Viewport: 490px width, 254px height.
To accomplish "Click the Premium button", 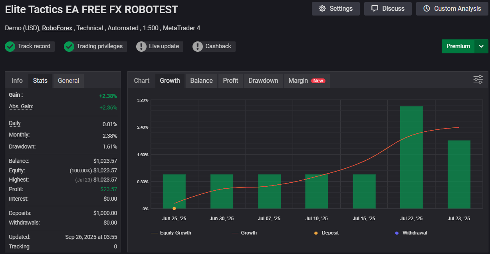I will point(458,46).
